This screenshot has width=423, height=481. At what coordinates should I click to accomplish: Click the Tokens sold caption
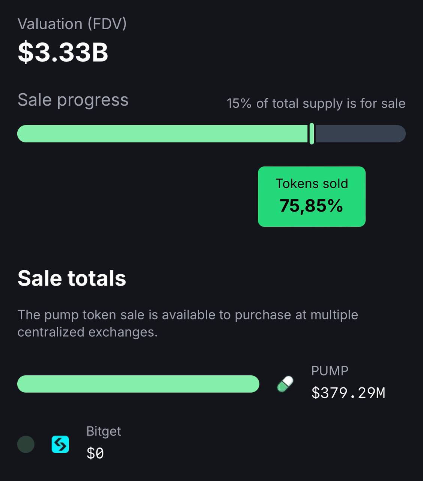coord(312,183)
